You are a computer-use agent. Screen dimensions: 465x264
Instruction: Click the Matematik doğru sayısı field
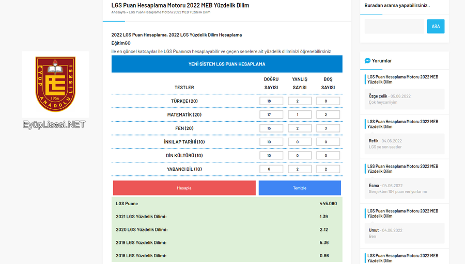coord(271,114)
